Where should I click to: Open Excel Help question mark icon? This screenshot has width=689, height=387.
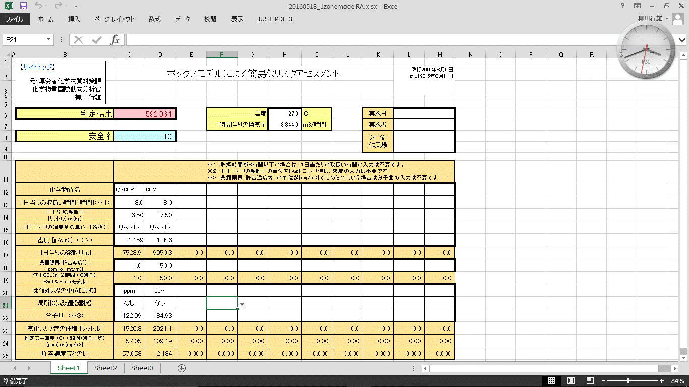click(622, 6)
